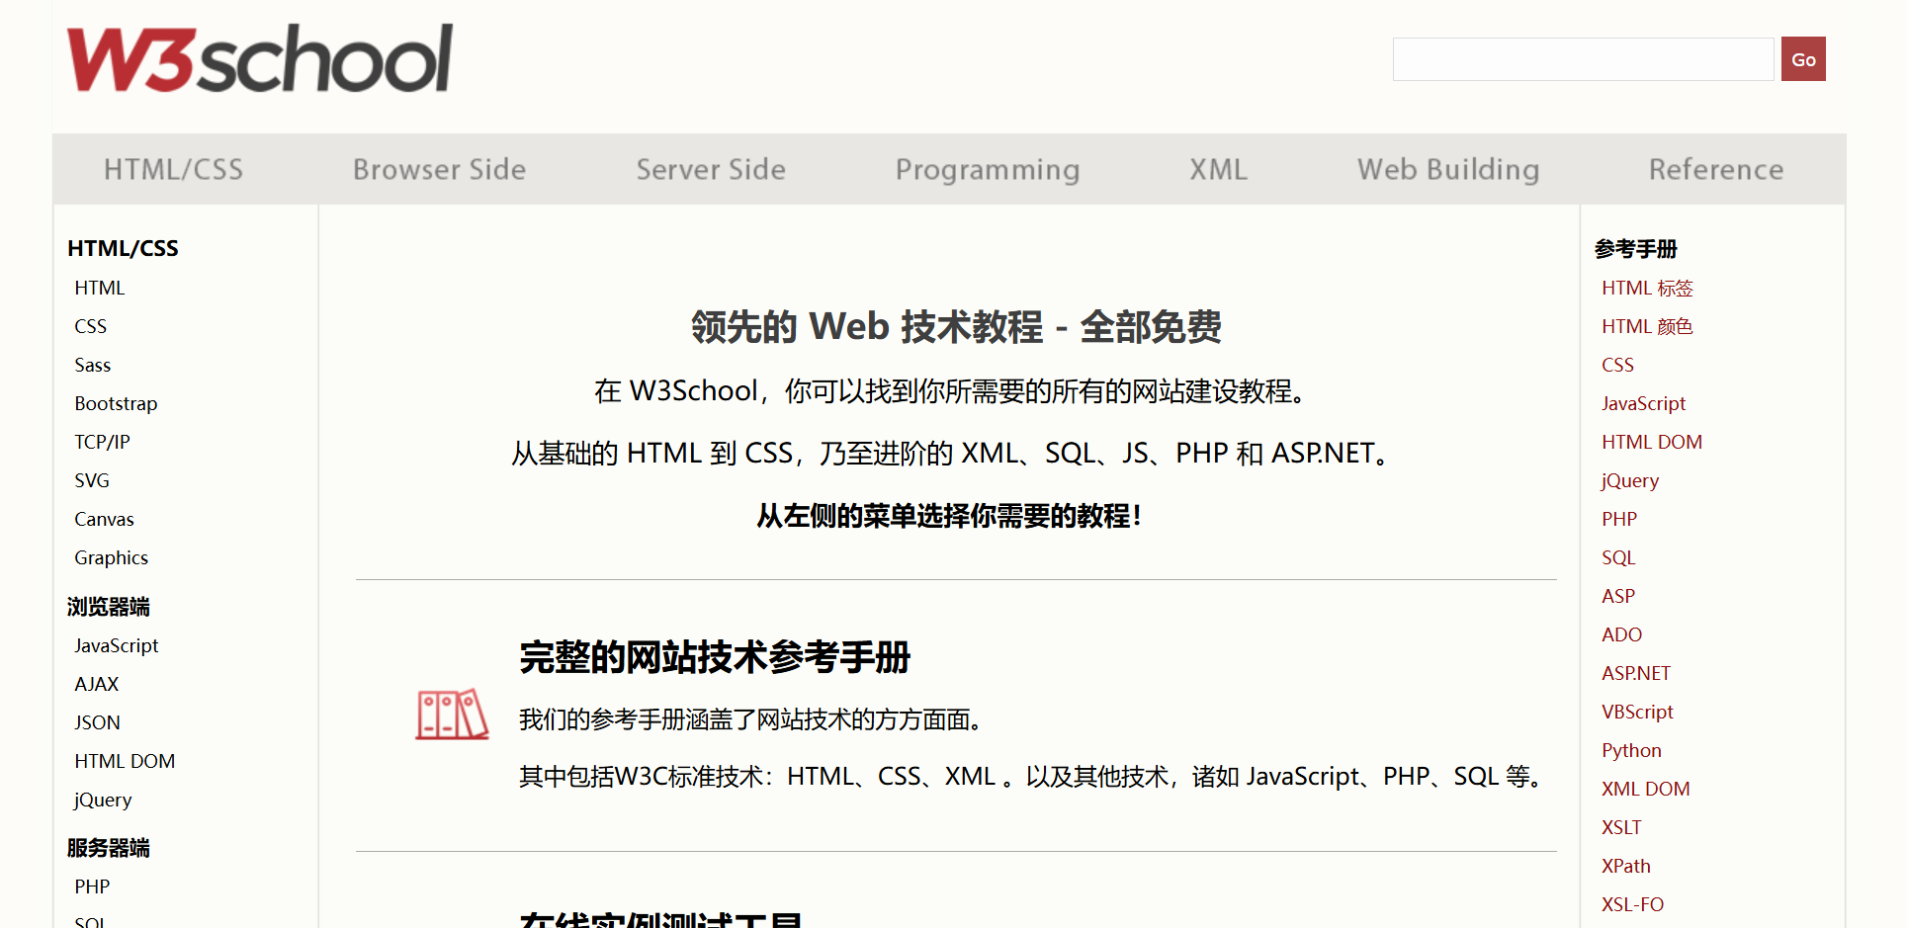
Task: Open SQL under 参考手册 list
Action: click(x=1618, y=557)
